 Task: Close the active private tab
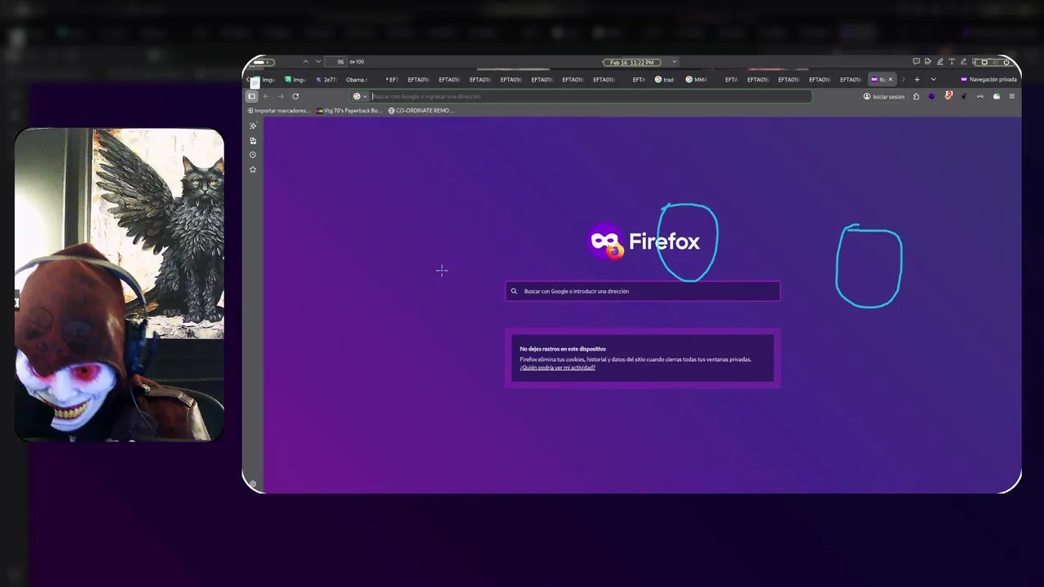[890, 79]
